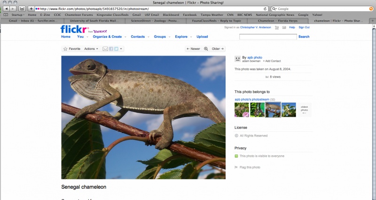Open fourth photostream thumbnail with blue sky

pyautogui.click(x=289, y=110)
